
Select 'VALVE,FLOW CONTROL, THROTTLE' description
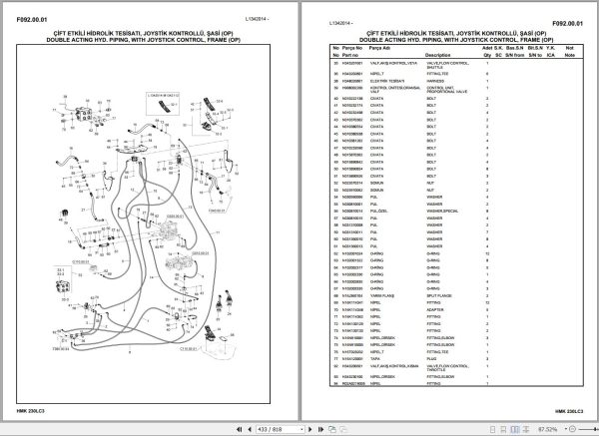click(x=447, y=368)
